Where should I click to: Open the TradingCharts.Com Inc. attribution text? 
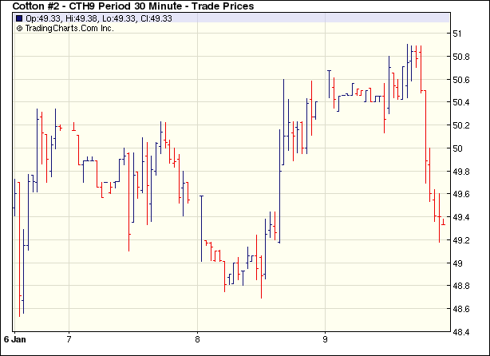coord(70,28)
